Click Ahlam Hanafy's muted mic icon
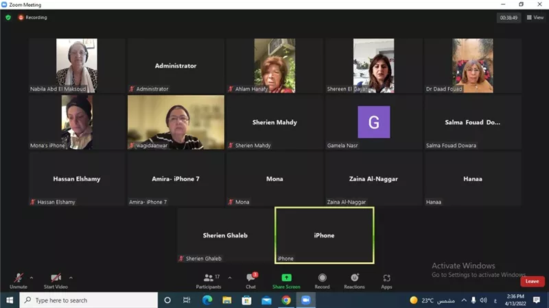This screenshot has height=308, width=549. click(231, 89)
